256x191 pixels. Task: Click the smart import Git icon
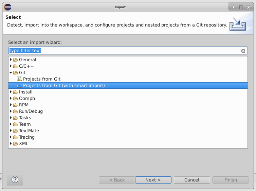(19, 86)
